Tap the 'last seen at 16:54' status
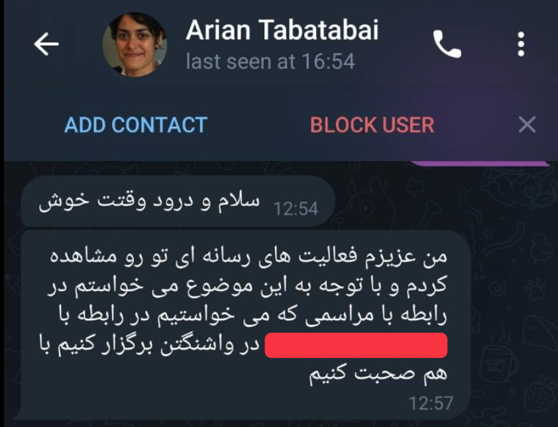The image size is (558, 427). pyautogui.click(x=270, y=62)
